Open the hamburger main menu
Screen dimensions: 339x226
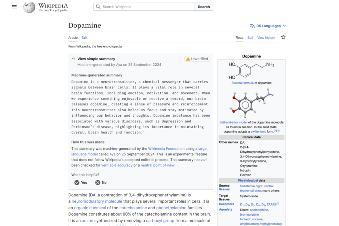coord(14,7)
